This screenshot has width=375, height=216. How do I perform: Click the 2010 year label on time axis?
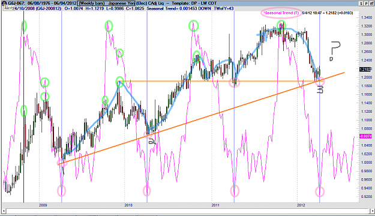tap(128, 205)
